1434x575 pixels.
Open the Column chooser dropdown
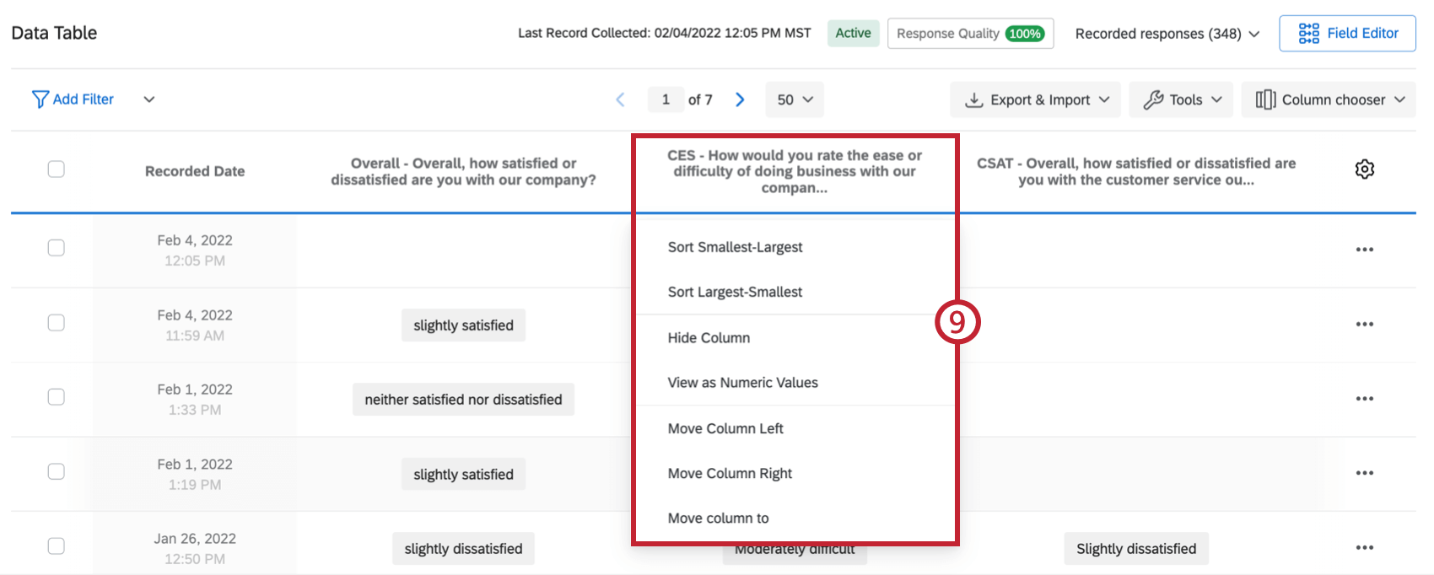coord(1329,99)
